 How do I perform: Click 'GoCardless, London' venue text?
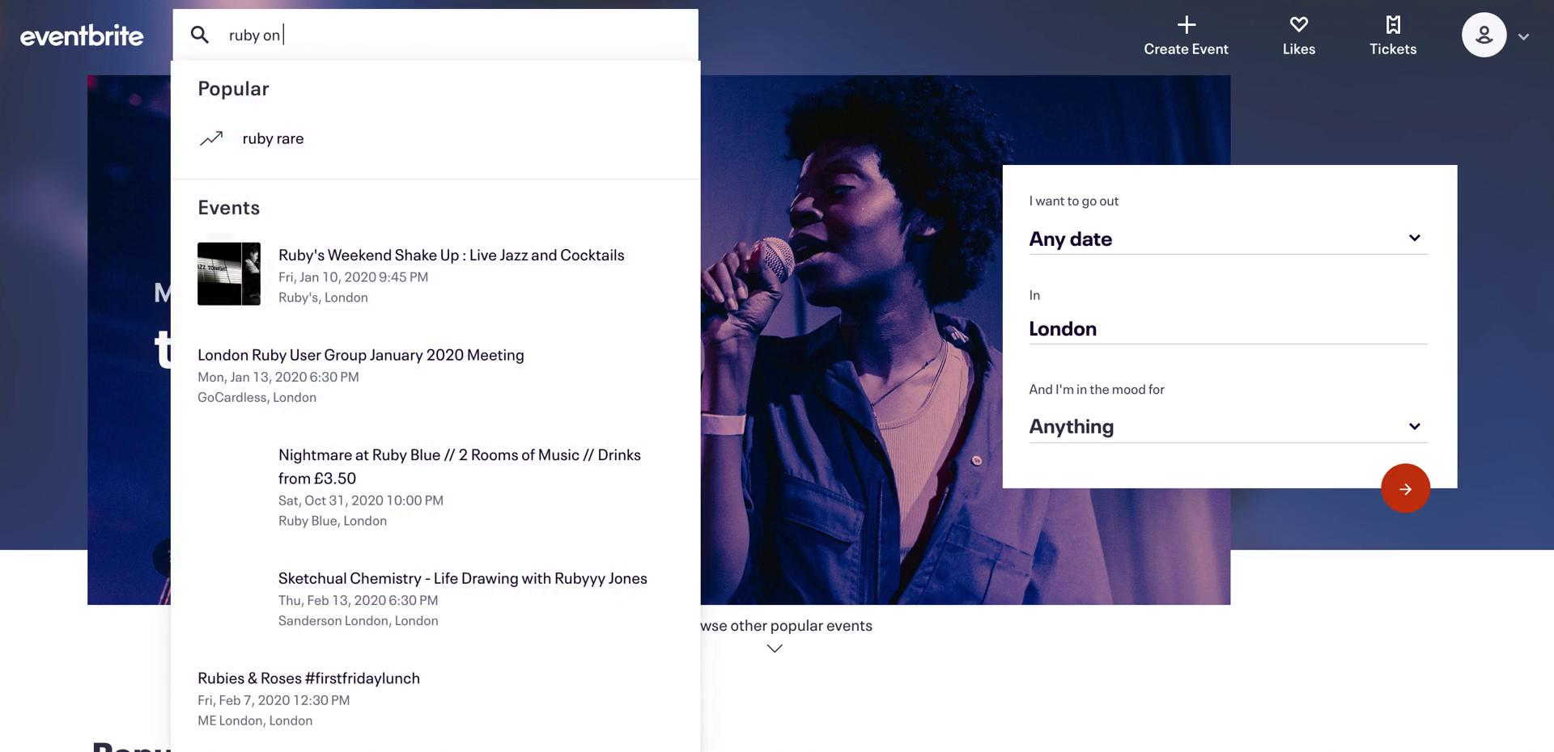click(257, 397)
